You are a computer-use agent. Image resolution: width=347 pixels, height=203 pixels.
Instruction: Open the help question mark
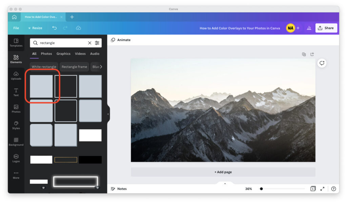333,189
